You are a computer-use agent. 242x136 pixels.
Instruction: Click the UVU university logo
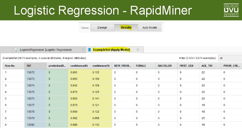click(x=231, y=10)
